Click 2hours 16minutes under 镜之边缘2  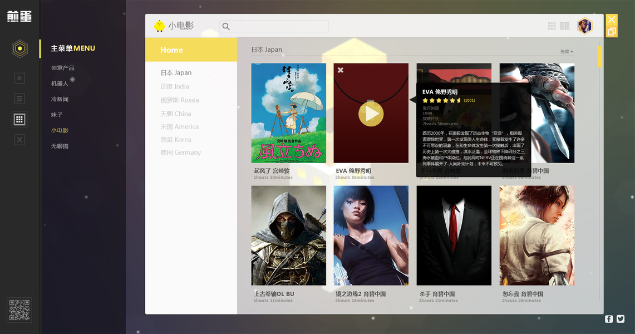pos(355,301)
